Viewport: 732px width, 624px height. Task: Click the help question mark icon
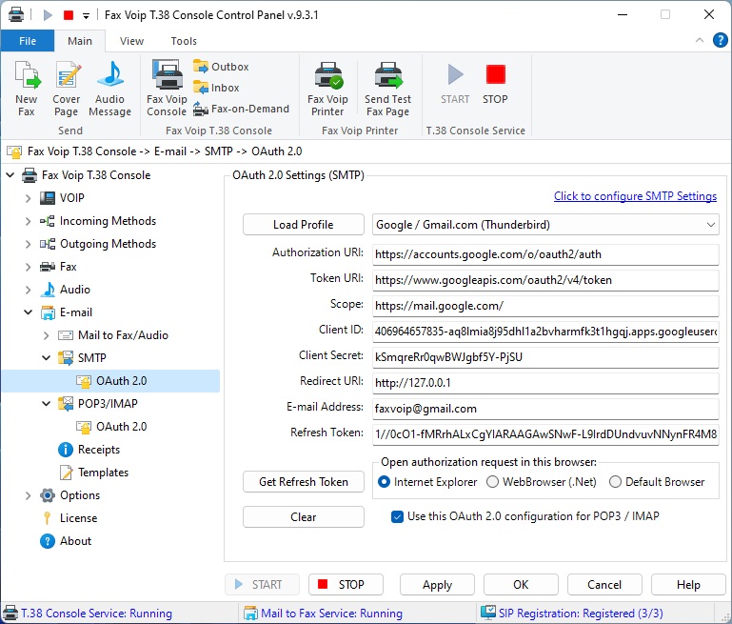point(720,41)
